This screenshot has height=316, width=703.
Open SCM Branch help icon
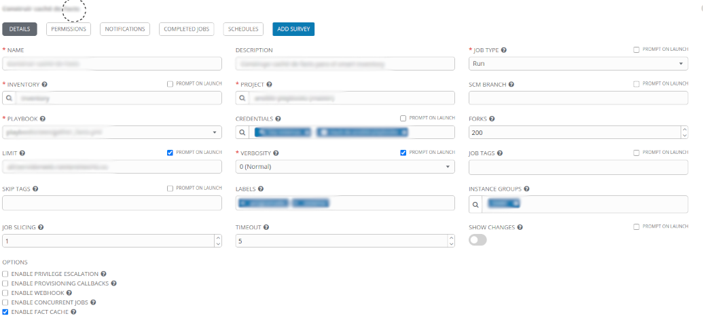511,84
